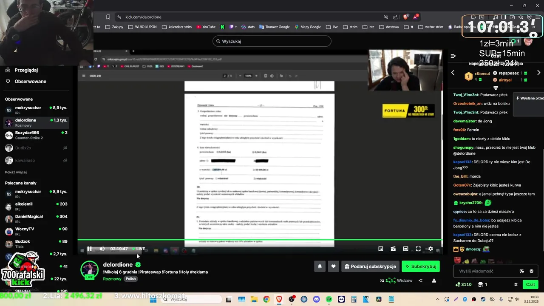Open mokrysuchar in followed channels

36,110
